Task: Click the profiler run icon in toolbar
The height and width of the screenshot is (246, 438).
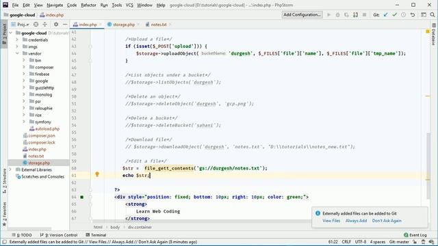Action: point(355,15)
